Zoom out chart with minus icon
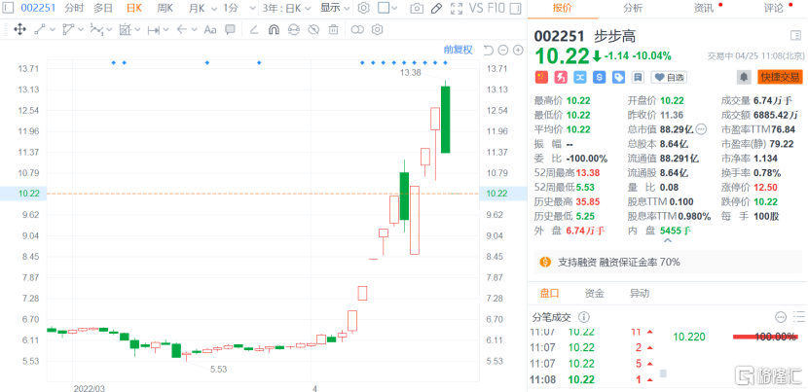 (503, 50)
